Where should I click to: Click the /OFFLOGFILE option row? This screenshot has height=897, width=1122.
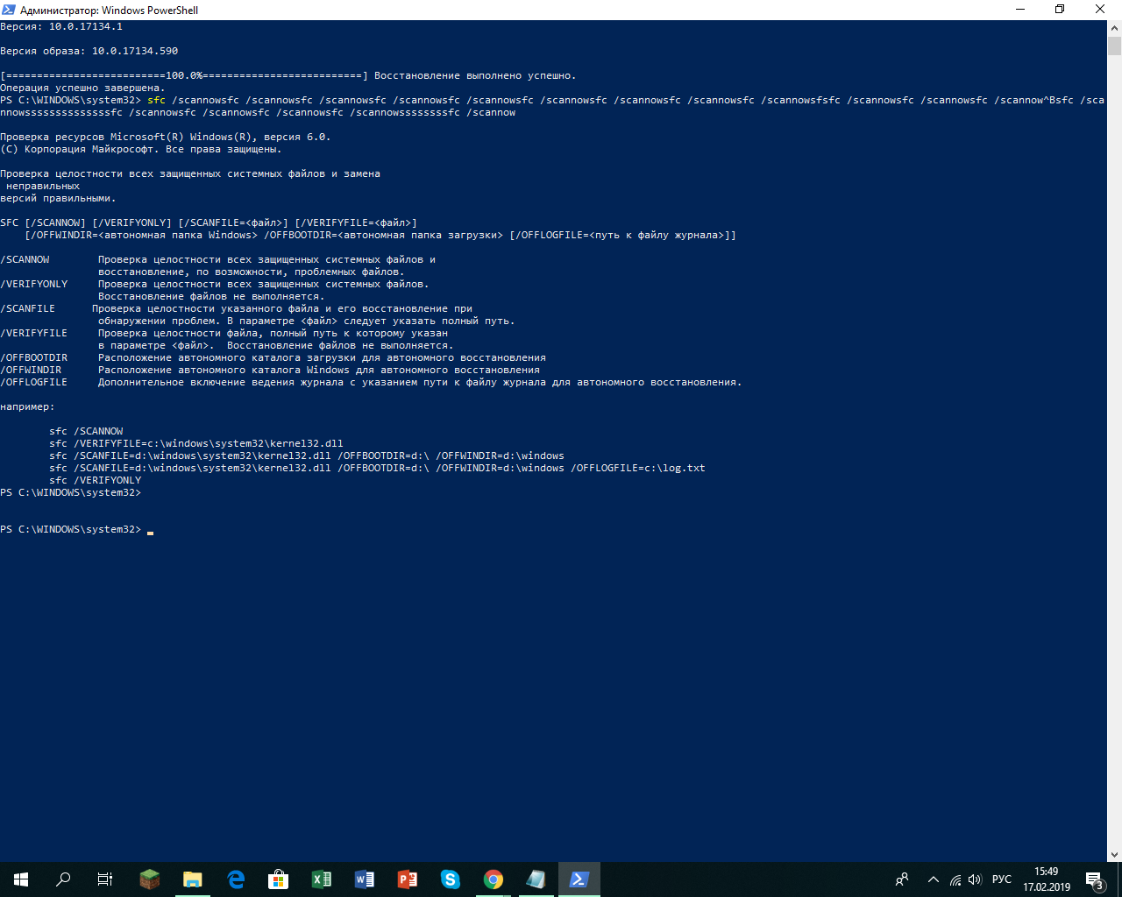coord(371,382)
